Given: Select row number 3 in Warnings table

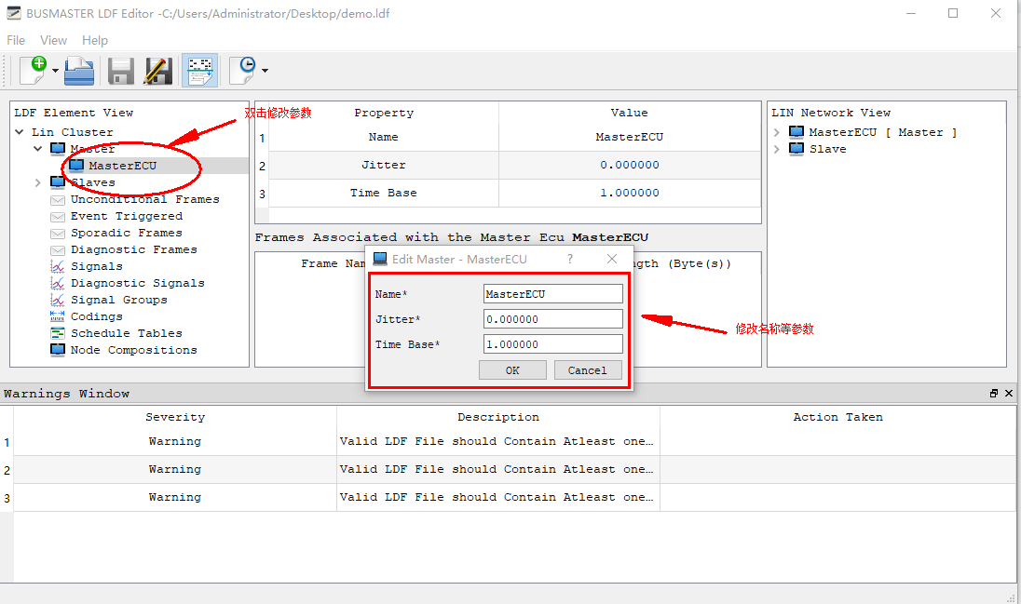Looking at the screenshot, I should [x=7, y=498].
